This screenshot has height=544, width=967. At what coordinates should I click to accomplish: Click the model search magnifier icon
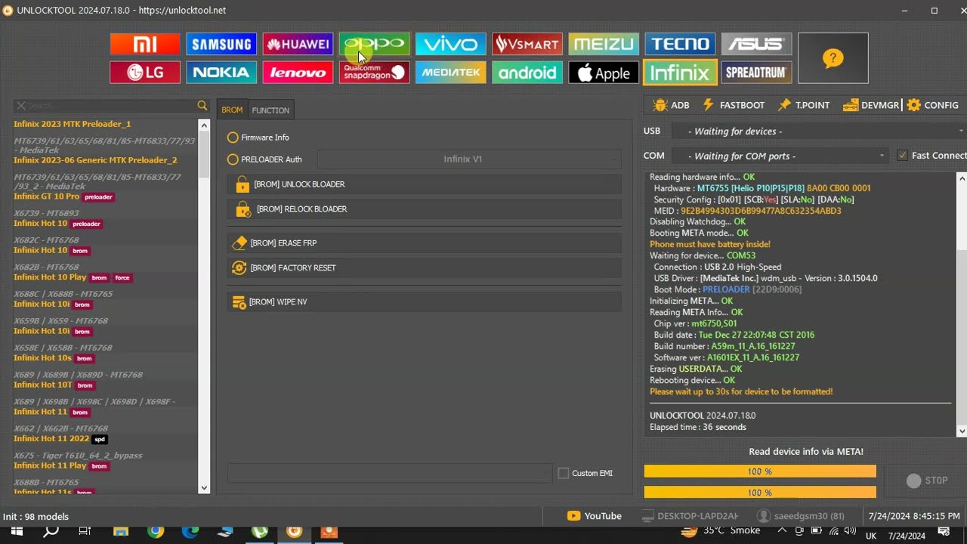202,106
